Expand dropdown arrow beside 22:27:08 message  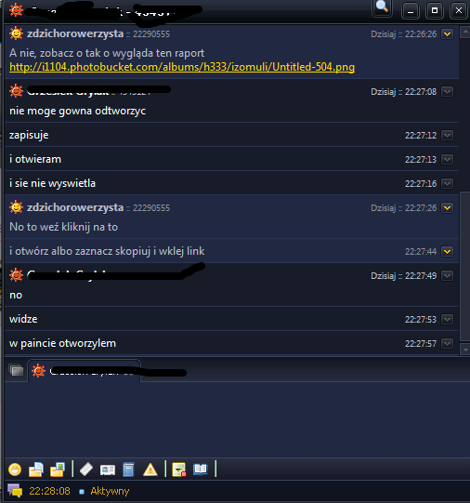(x=447, y=92)
